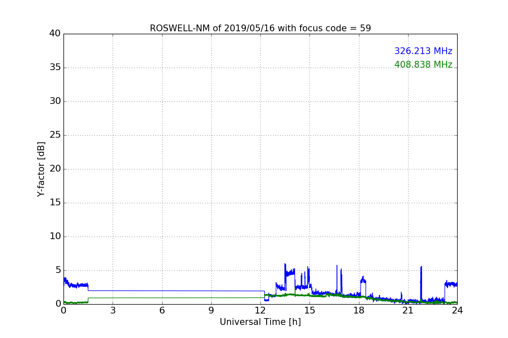Viewport: 508px width, 338px height.
Task: Click the Universal Time [h] axis label
Action: (260, 322)
